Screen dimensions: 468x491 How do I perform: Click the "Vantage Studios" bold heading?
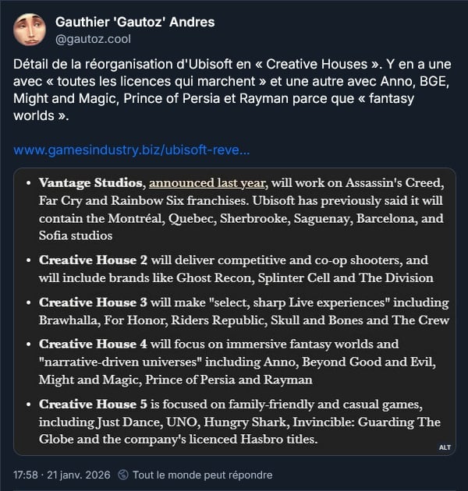point(91,183)
